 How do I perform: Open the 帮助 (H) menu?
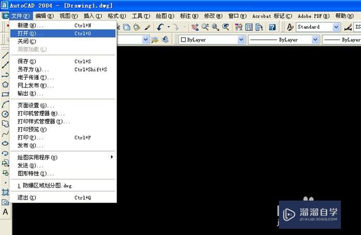(344, 16)
